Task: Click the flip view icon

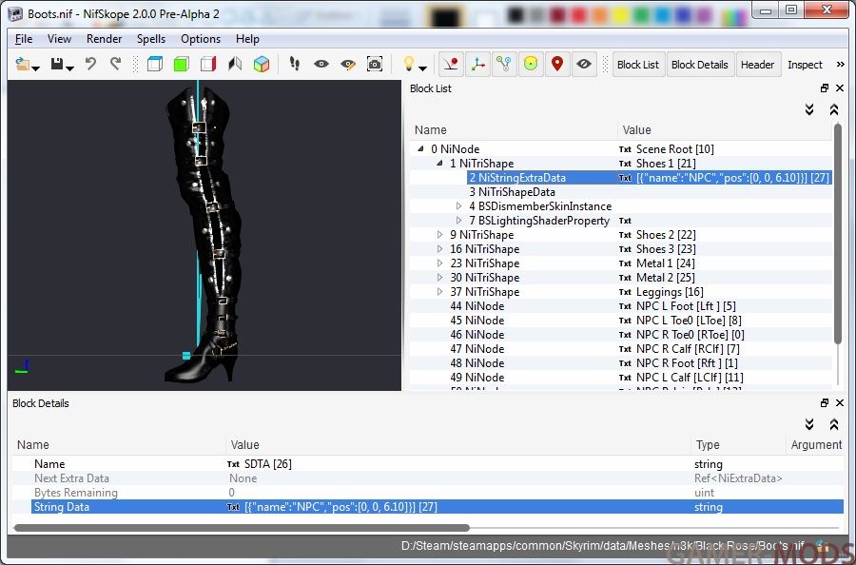Action: point(235,65)
